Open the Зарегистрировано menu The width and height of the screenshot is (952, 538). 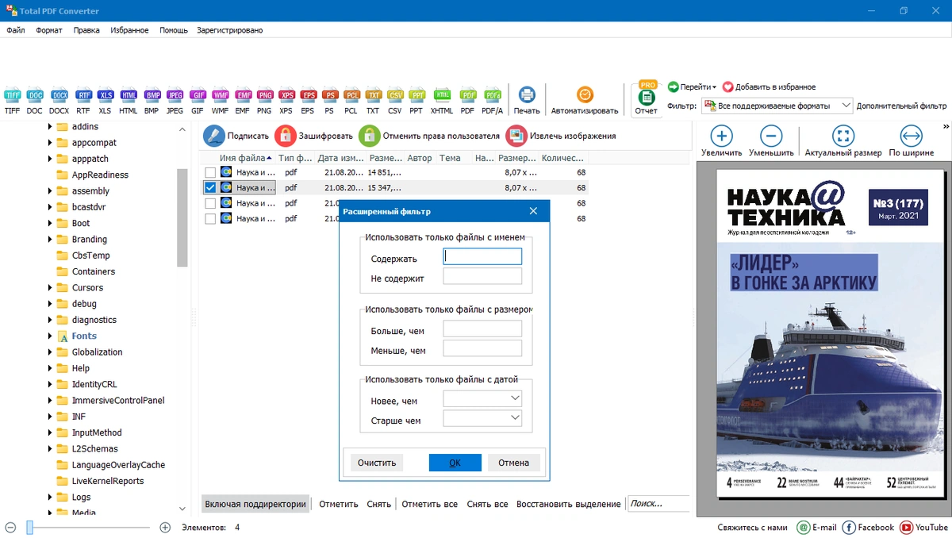[230, 30]
